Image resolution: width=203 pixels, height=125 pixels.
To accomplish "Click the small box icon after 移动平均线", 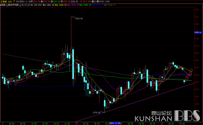I will pyautogui.click(x=20, y=5).
